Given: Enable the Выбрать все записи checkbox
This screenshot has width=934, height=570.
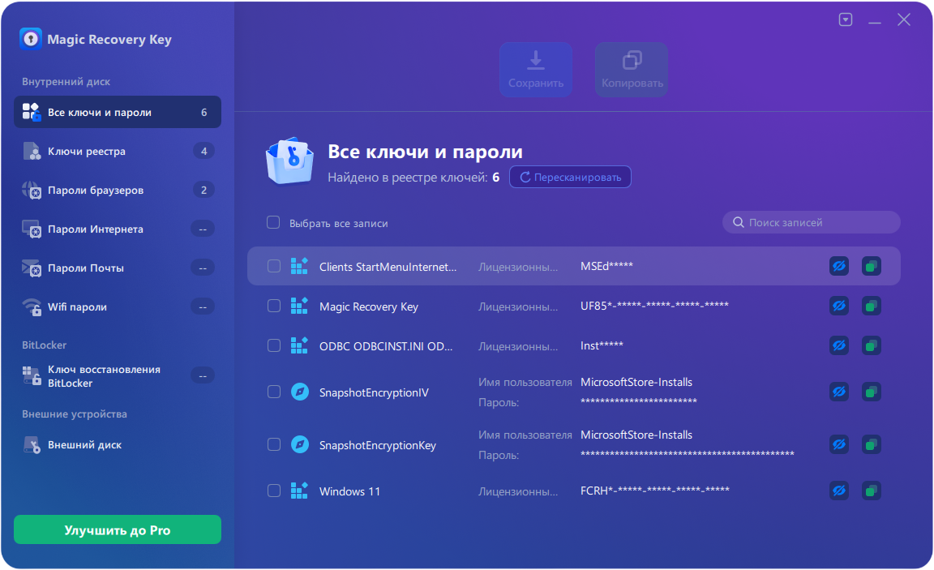Looking at the screenshot, I should pos(273,221).
